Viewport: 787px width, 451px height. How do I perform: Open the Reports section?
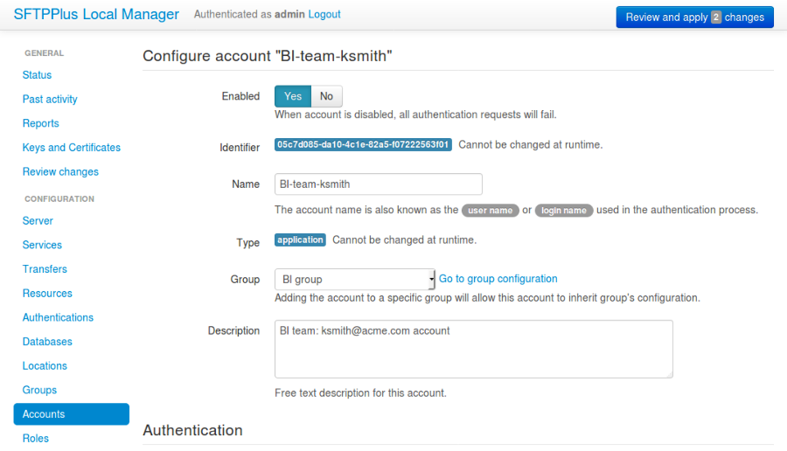click(41, 123)
